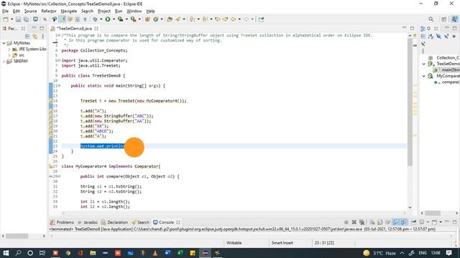Click Collapse All in Package Explorer
This screenshot has width=460, height=258.
click(x=27, y=37)
